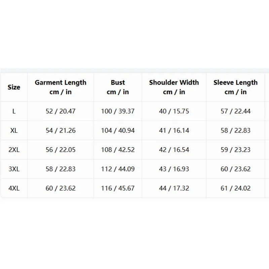The width and height of the screenshot is (269, 269).
Task: Select the L size row label
Action: click(x=14, y=111)
